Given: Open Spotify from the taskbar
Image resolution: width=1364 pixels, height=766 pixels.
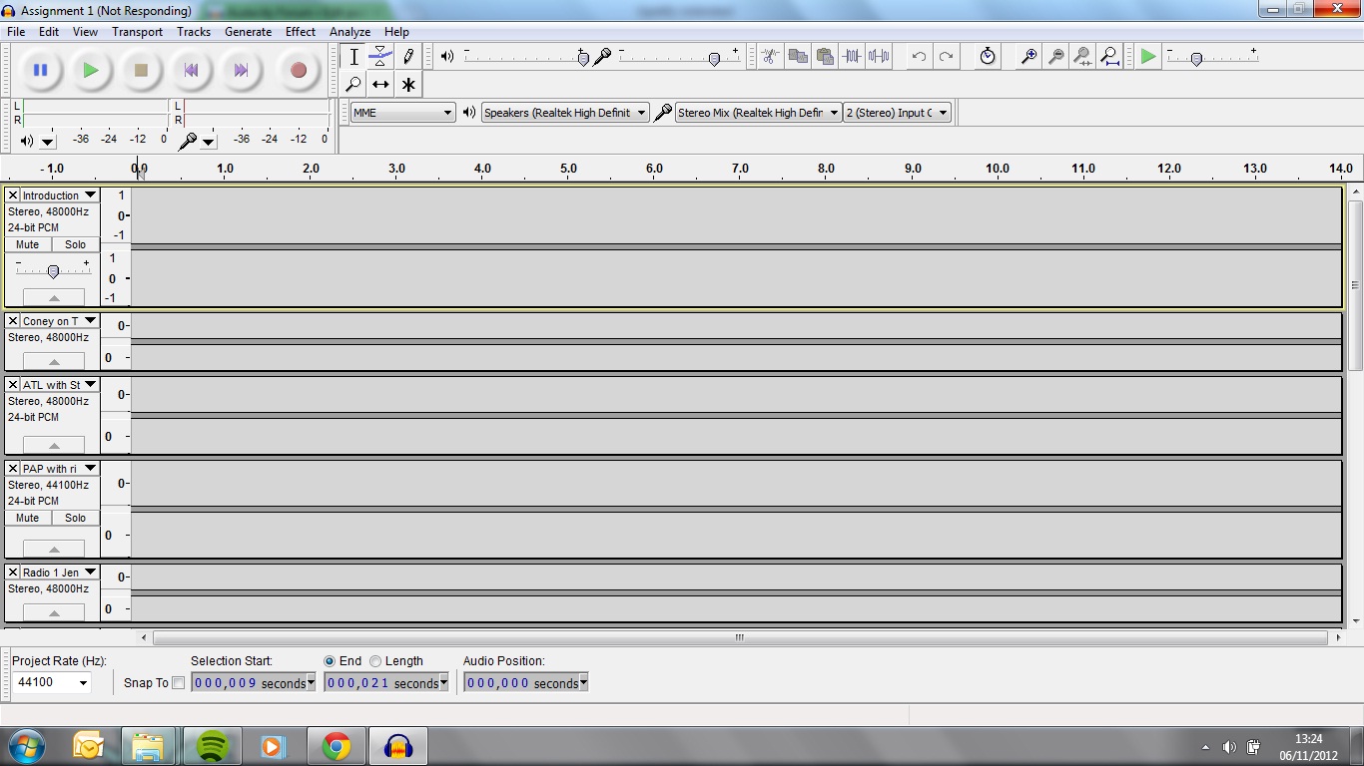Looking at the screenshot, I should (211, 746).
